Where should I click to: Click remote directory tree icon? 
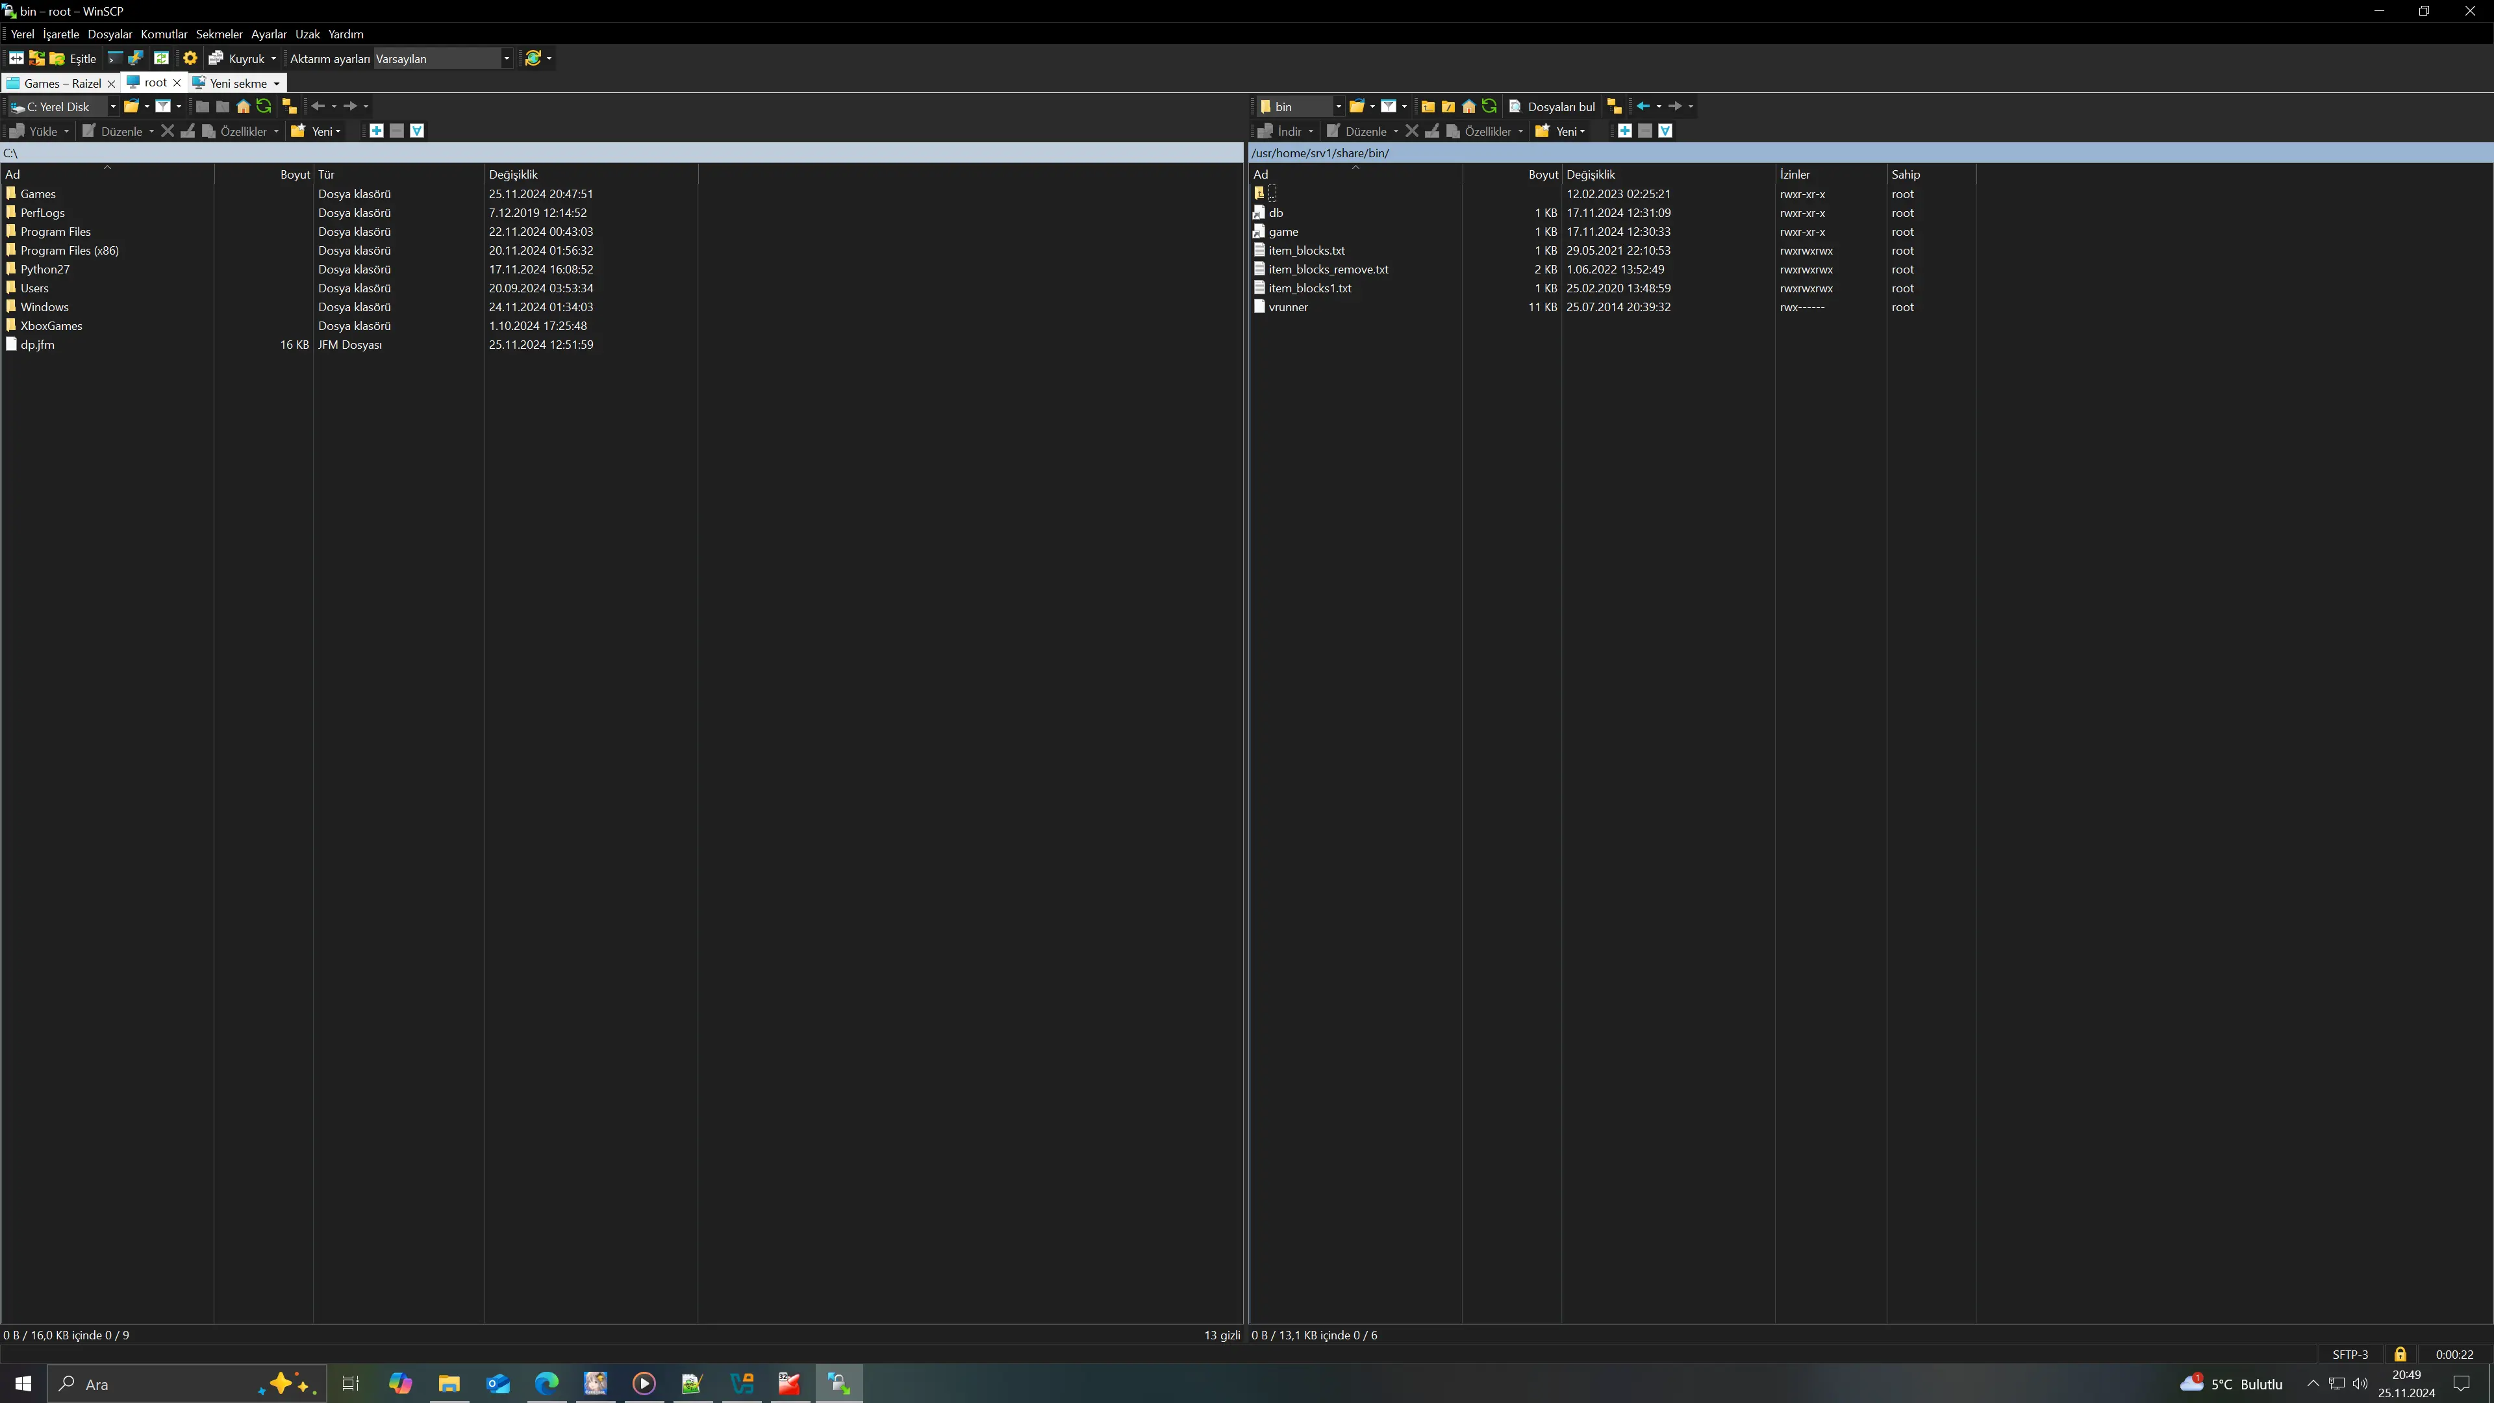click(1614, 107)
